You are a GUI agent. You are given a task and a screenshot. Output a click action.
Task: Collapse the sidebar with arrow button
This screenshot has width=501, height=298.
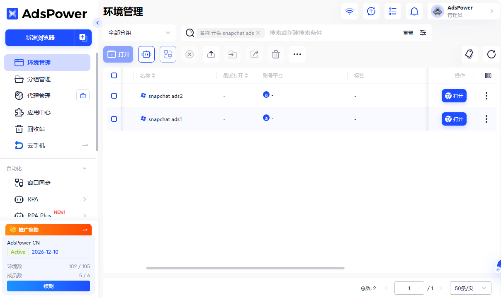tap(97, 23)
